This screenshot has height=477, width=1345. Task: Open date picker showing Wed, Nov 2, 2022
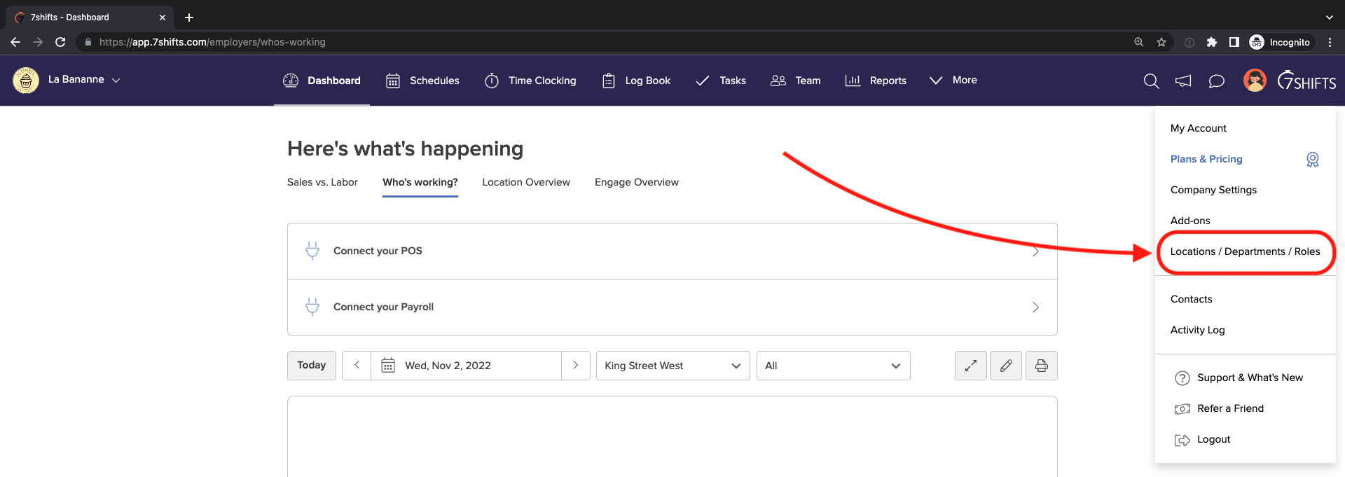[466, 366]
